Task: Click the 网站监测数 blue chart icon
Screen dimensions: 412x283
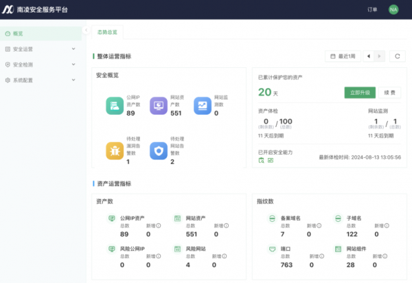Action: click(x=202, y=105)
